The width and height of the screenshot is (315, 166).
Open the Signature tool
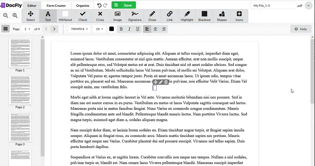[x=135, y=16]
